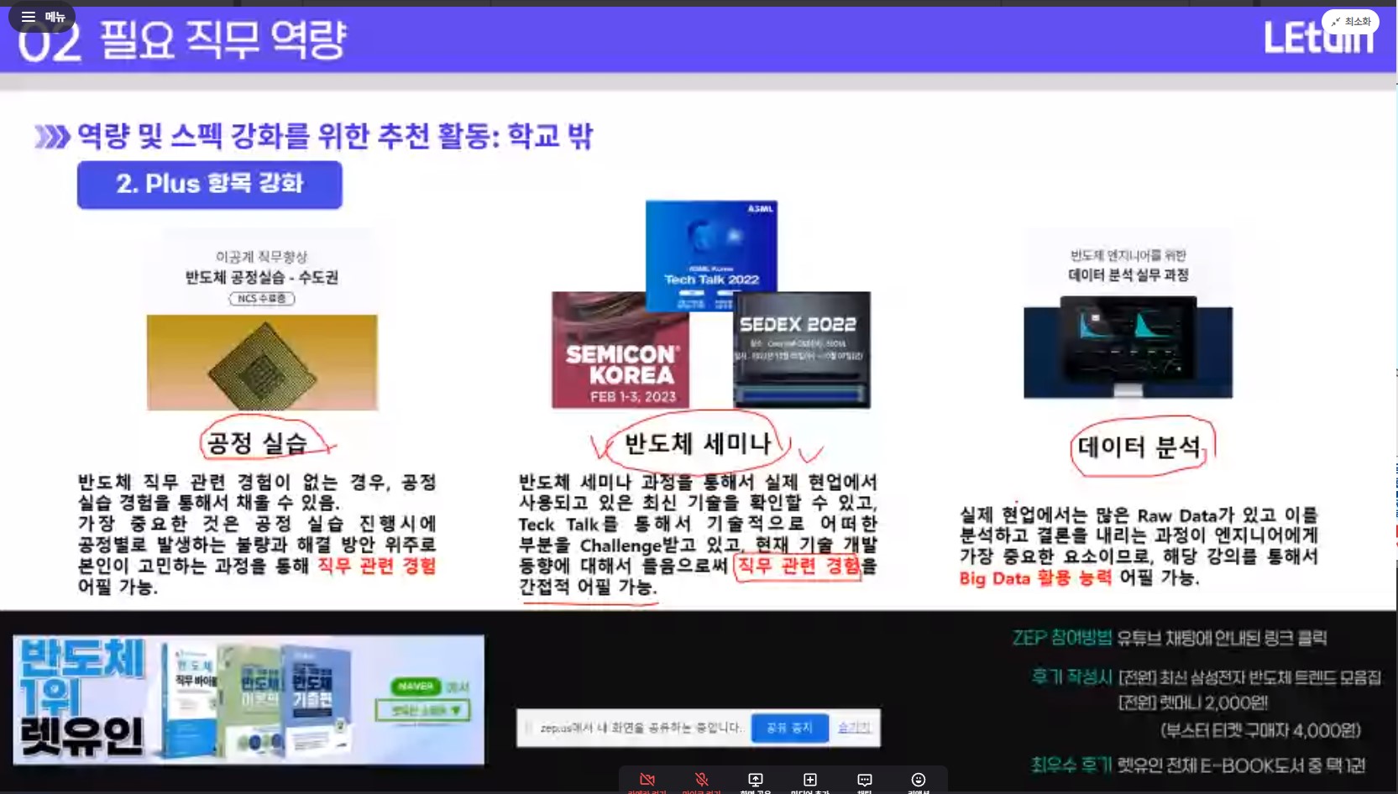Open the 메뉴 hamburger menu
Image resolution: width=1398 pixels, height=794 pixels.
pos(42,17)
